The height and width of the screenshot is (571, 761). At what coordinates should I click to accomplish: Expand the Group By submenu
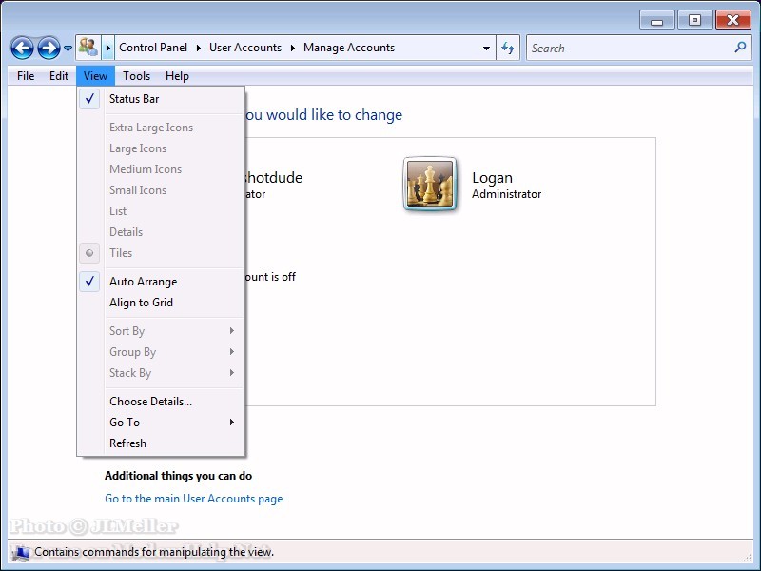click(x=161, y=352)
